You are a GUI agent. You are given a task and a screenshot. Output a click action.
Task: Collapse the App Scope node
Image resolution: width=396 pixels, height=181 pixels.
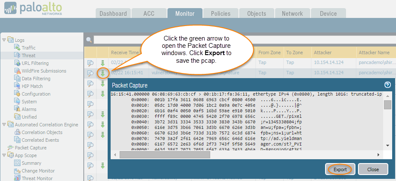[x=4, y=155]
